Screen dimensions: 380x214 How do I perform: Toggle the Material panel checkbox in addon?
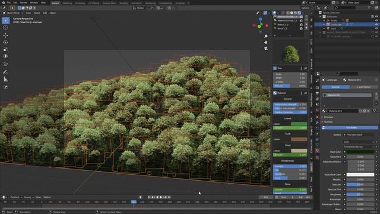coord(275,93)
